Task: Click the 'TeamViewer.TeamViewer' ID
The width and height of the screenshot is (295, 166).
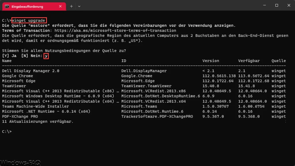Action: (x=146, y=86)
